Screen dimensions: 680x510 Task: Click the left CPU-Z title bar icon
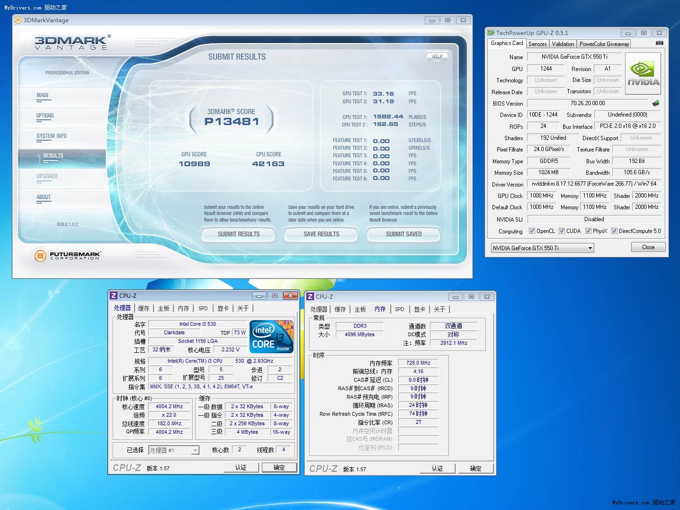click(x=114, y=295)
